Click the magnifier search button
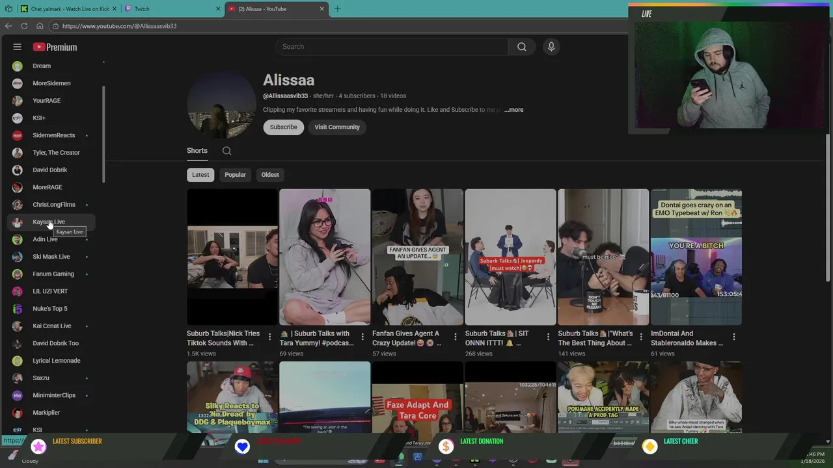This screenshot has width=833, height=468. point(522,47)
